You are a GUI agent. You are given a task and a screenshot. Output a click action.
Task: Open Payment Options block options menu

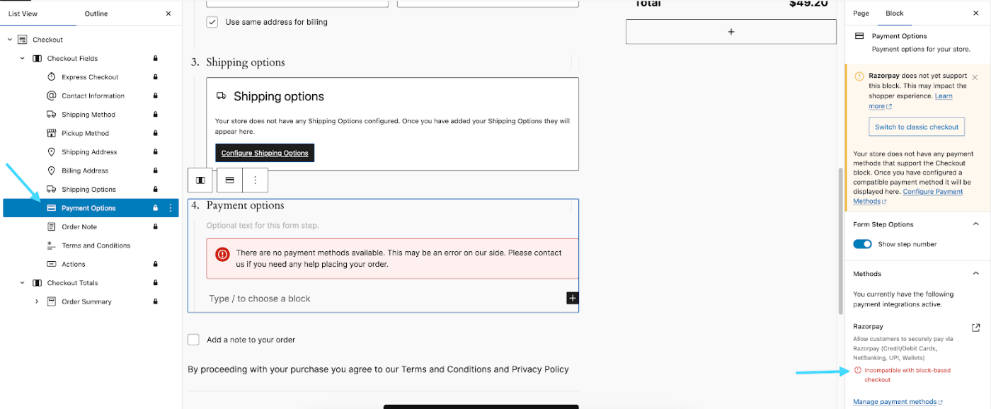point(170,208)
